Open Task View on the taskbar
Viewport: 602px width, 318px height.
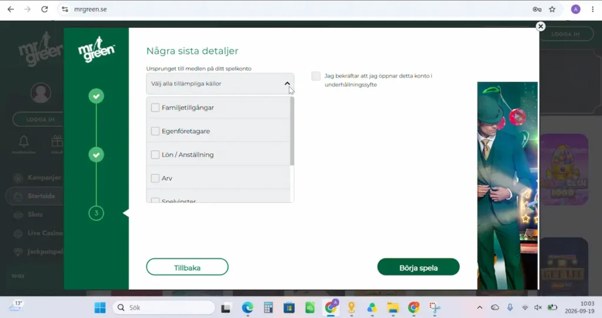pos(226,307)
